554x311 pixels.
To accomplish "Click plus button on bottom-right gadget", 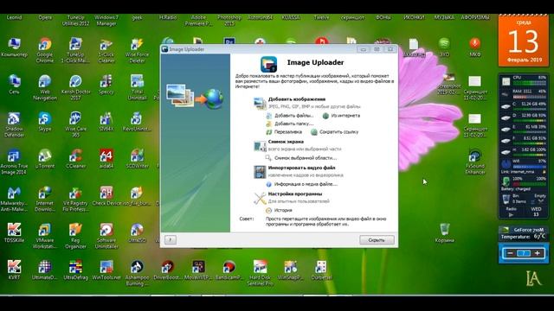I will tap(537, 253).
